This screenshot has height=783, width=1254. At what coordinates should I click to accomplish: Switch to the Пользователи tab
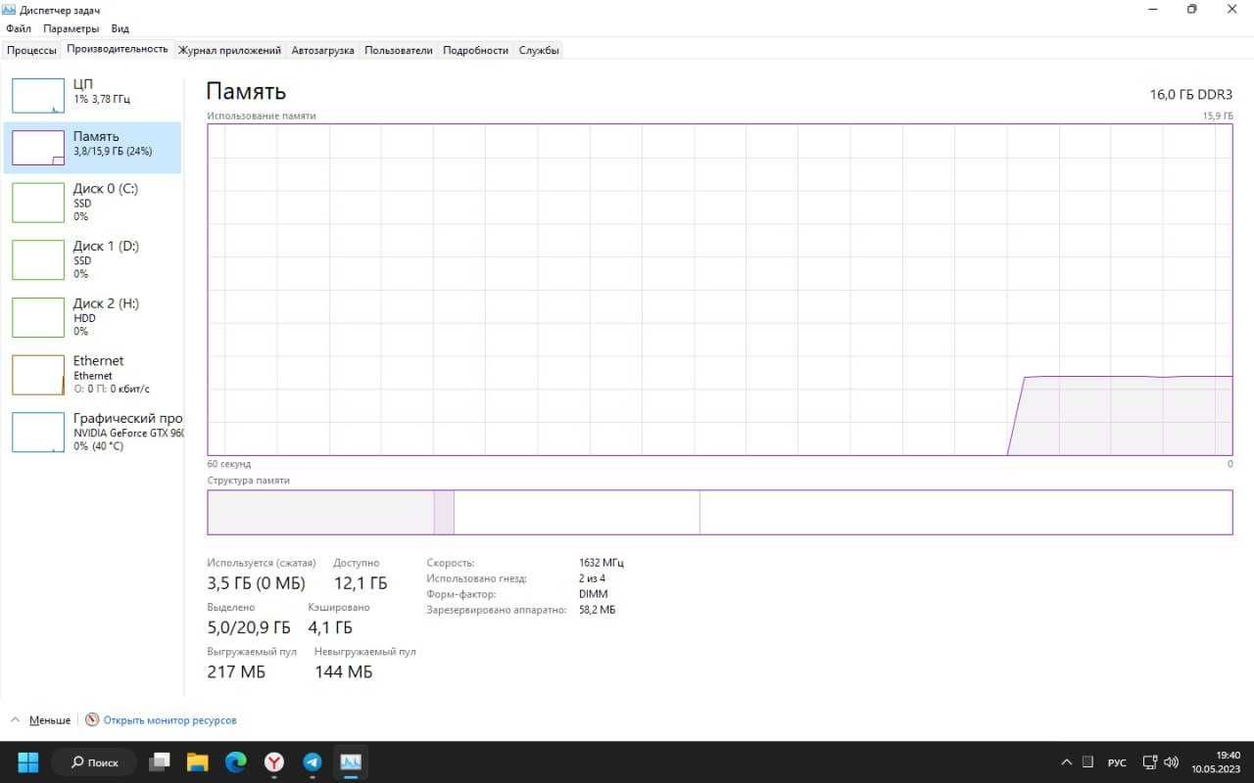point(398,50)
